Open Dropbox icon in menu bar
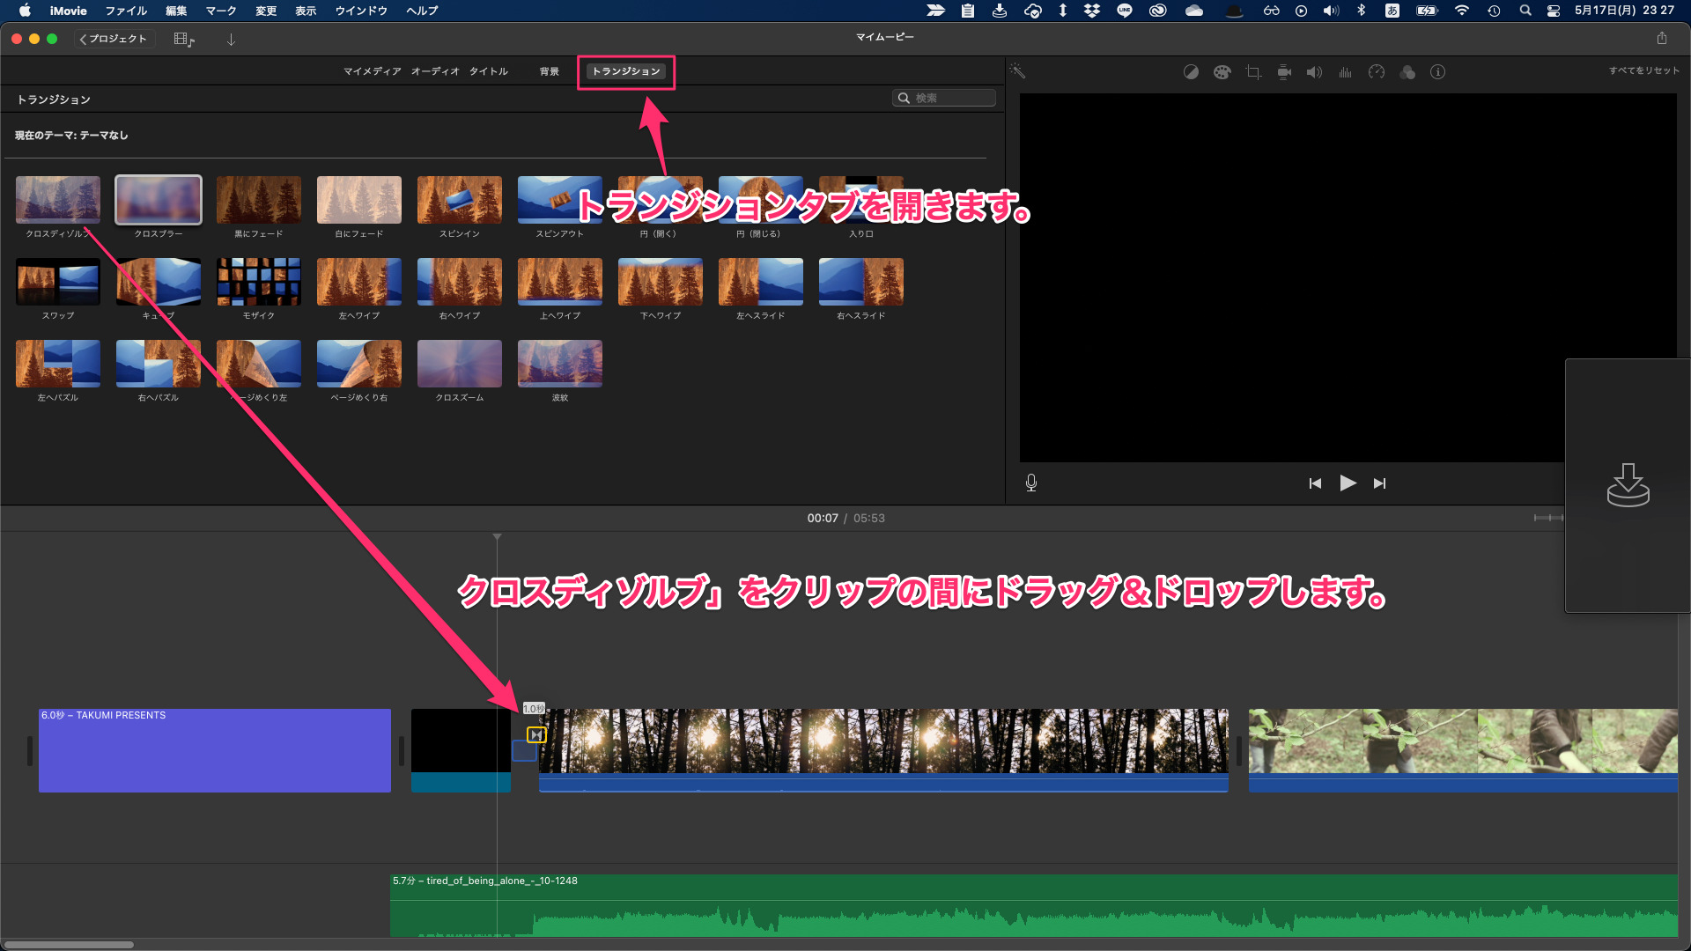This screenshot has width=1691, height=951. 1092,11
